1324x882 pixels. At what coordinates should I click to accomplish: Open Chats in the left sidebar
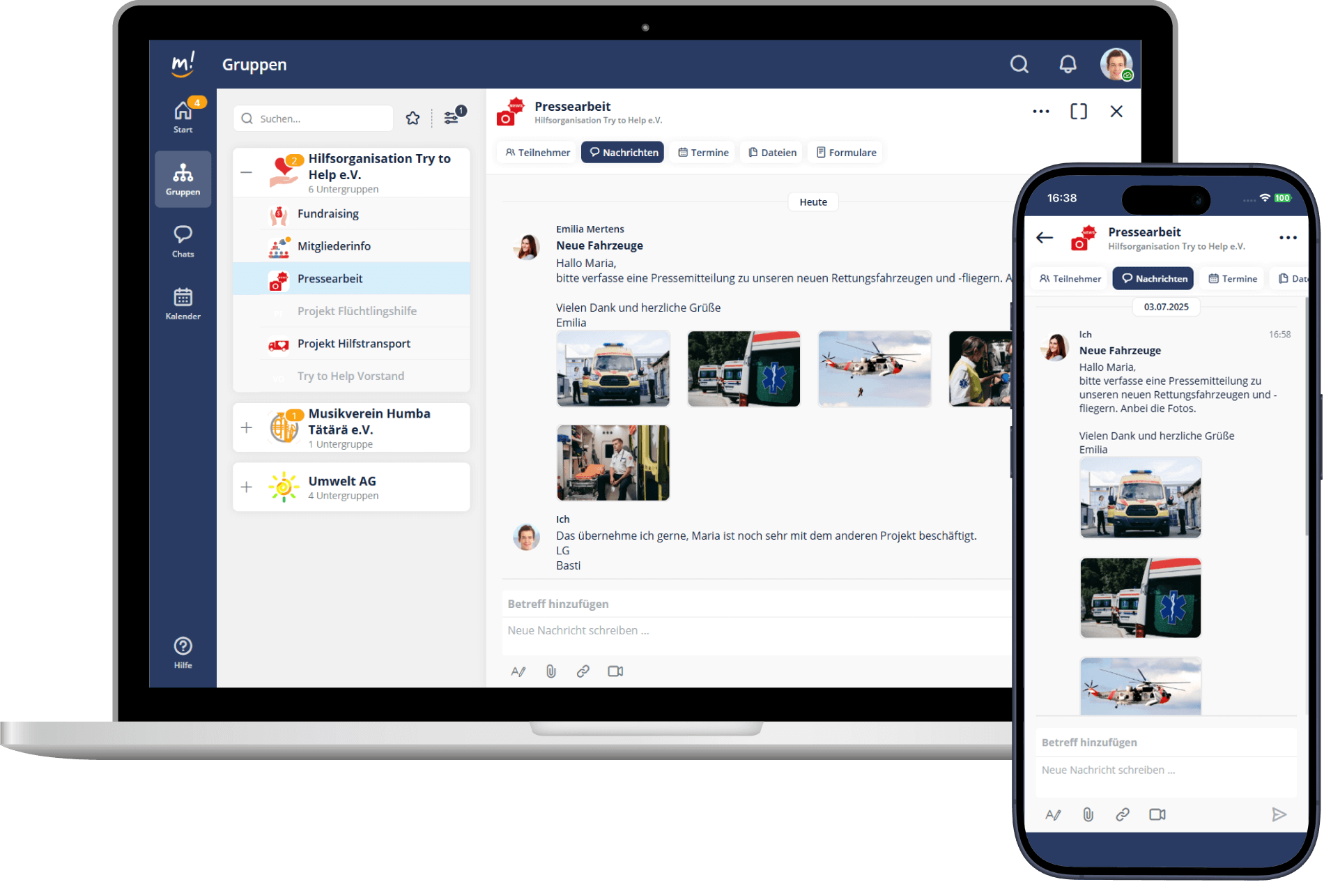tap(183, 241)
